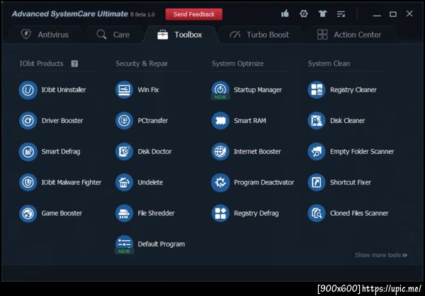The image size is (425, 296).
Task: Click the thumbs-up like icon
Action: [285, 13]
